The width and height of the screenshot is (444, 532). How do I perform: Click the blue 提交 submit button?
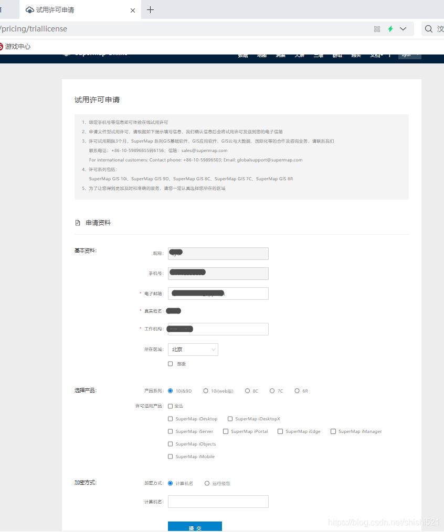[195, 527]
